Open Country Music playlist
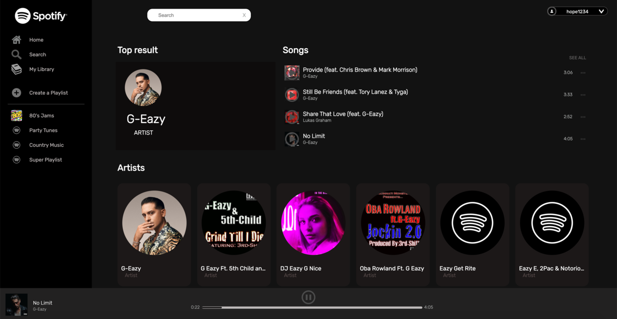617x319 pixels. (46, 145)
